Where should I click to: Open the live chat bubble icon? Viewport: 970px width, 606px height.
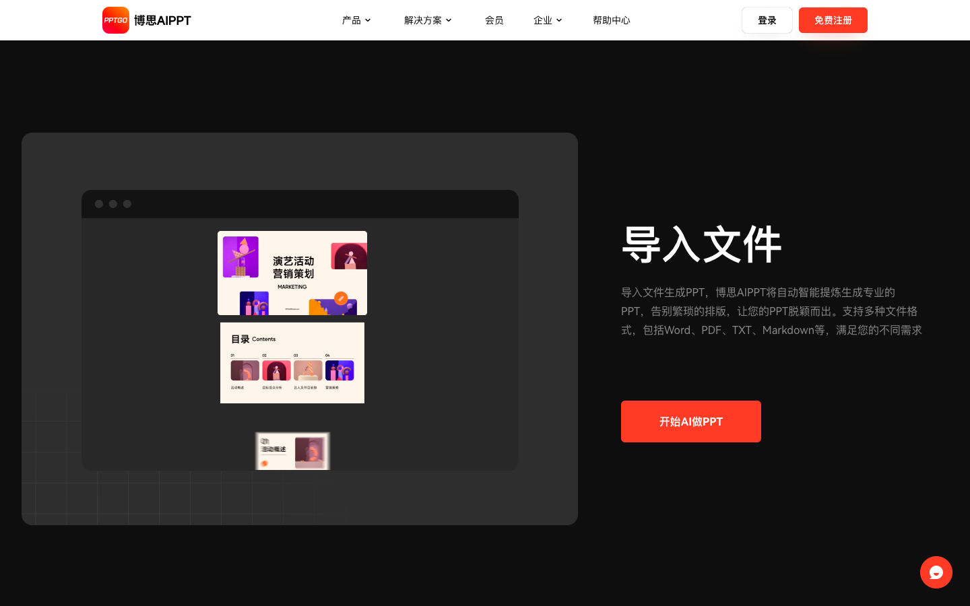point(936,572)
